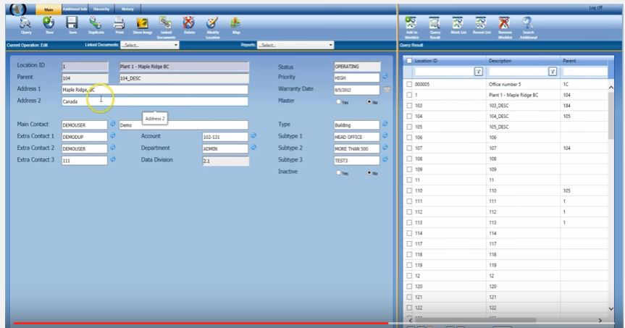Sort by the Description column header
The height and width of the screenshot is (328, 625).
click(500, 61)
